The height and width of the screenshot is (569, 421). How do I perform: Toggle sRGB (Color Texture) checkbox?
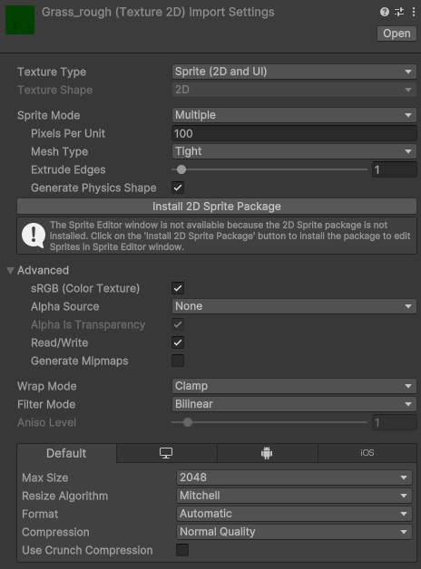(178, 288)
